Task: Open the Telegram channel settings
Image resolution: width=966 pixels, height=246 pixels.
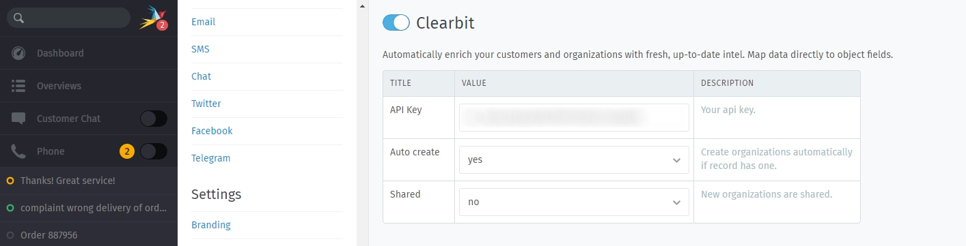Action: click(x=210, y=158)
